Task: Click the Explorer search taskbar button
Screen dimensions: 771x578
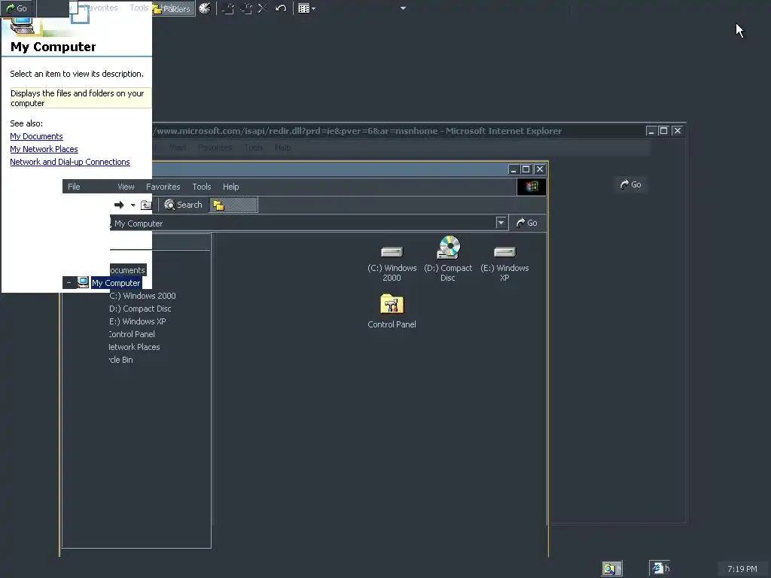Action: 611,569
